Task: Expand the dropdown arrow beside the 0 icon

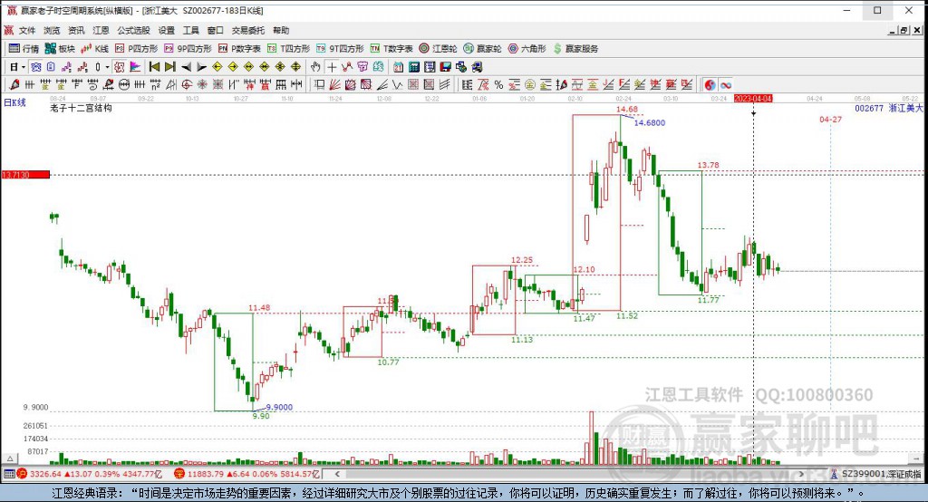Action: coord(107,67)
